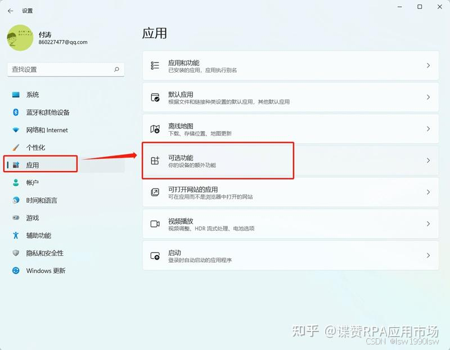This screenshot has width=450, height=350.
Task: Open 系统 in the sidebar
Action: [x=66, y=95]
